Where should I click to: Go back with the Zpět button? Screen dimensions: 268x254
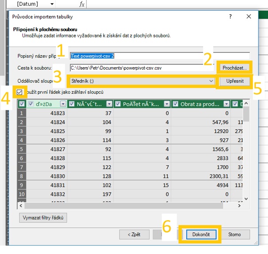134,234
